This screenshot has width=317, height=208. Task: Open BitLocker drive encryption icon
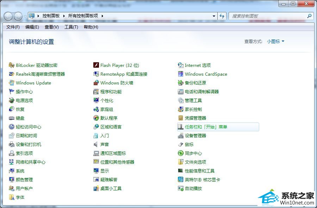(12, 65)
